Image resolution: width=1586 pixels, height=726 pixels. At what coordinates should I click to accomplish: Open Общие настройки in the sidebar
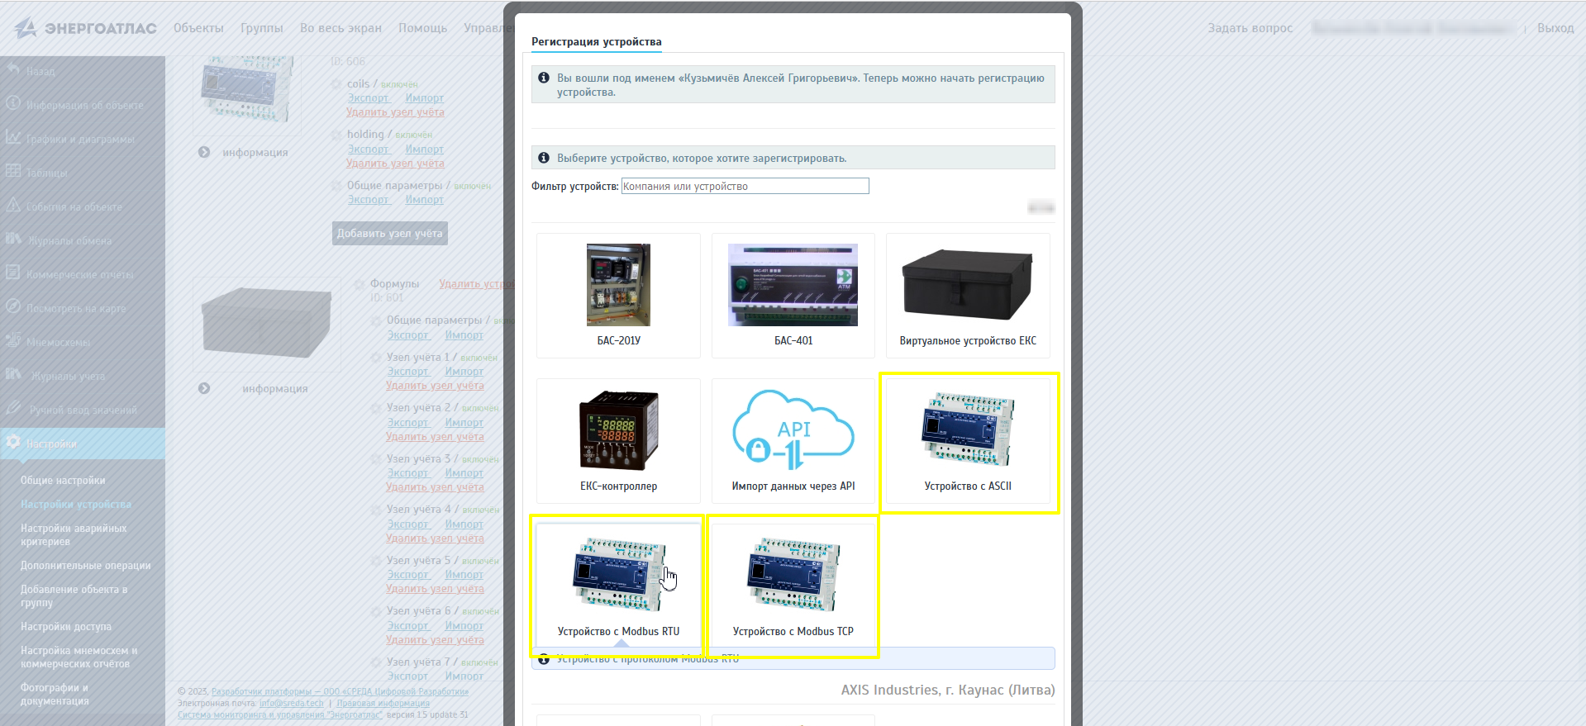(x=63, y=481)
